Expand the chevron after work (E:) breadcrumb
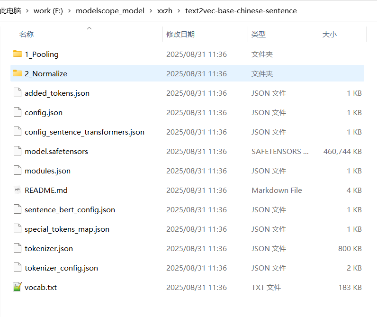 (x=69, y=11)
